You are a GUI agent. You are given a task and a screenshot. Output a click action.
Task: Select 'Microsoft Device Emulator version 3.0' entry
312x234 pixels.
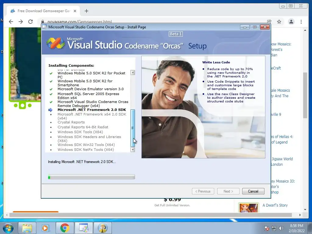90,89
